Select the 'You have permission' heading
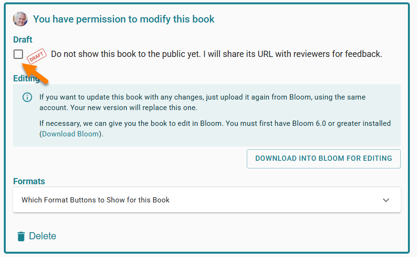This screenshot has width=417, height=257. point(124,19)
